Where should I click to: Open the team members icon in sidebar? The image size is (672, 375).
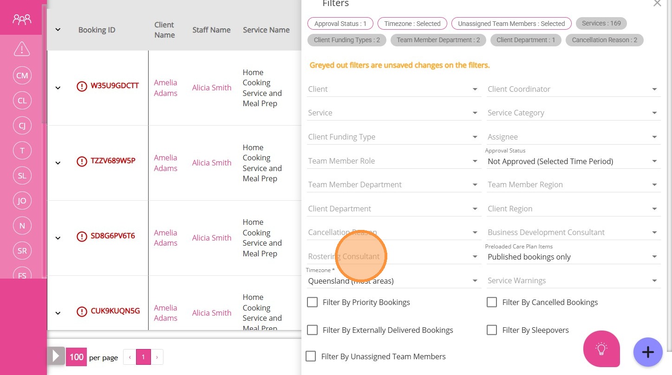click(22, 19)
